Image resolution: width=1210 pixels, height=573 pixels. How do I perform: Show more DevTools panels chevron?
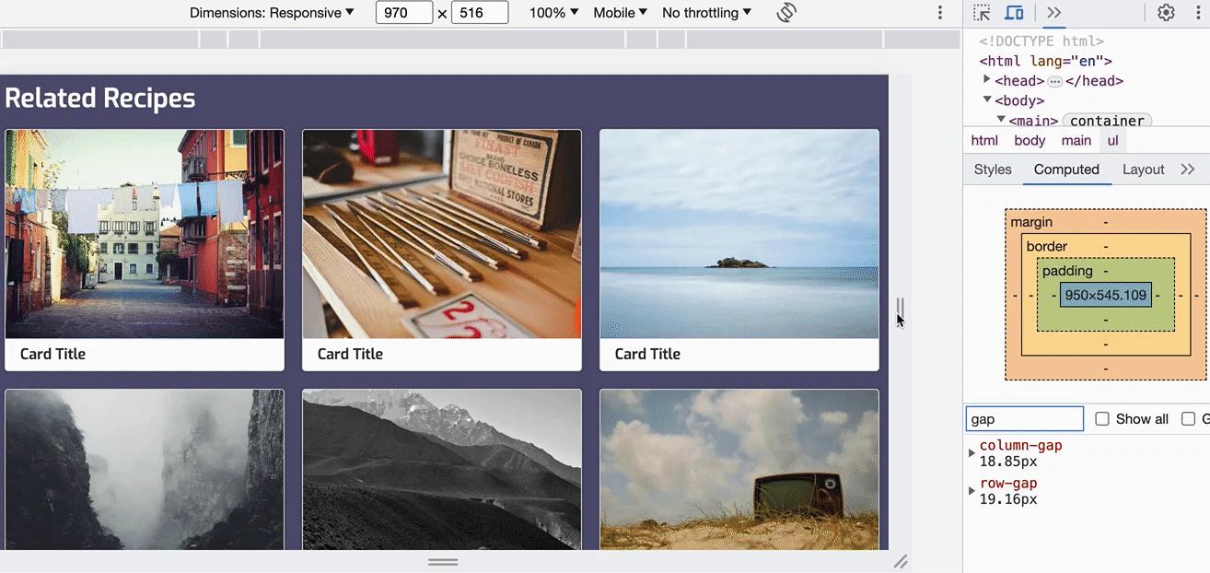click(1054, 13)
